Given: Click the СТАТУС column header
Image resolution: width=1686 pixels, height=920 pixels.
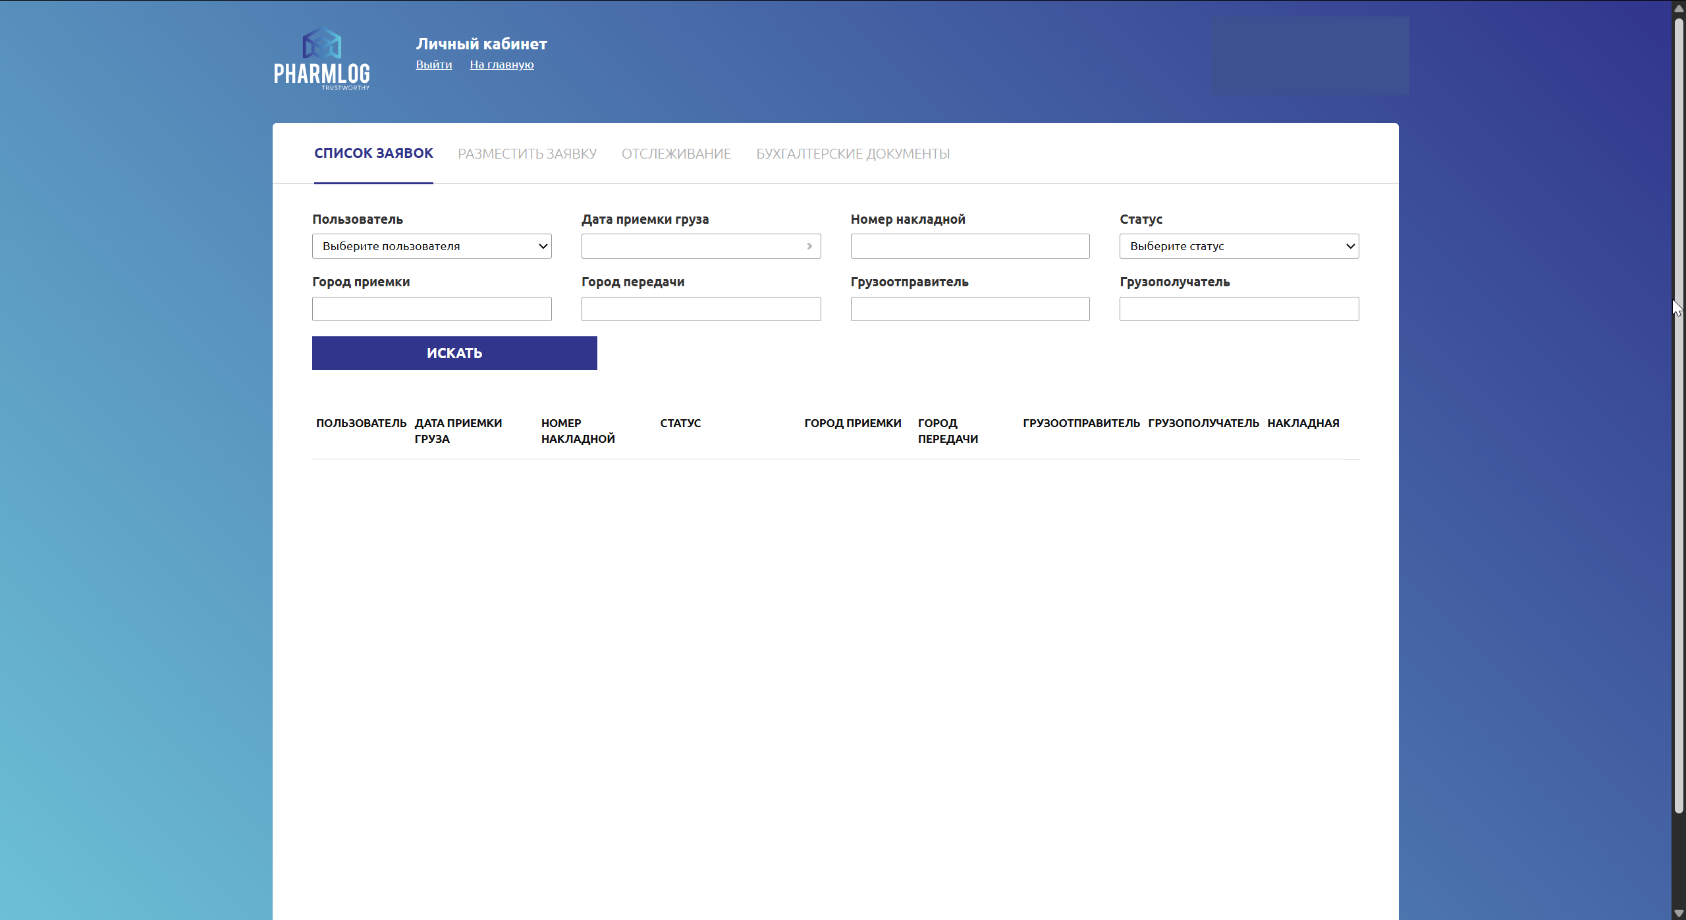Looking at the screenshot, I should coord(680,423).
